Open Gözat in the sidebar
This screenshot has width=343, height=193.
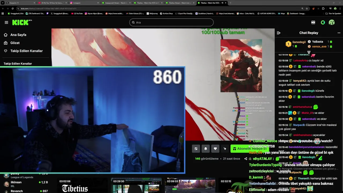15,43
